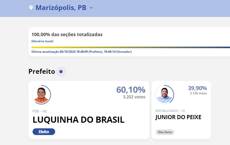Click the Horário local note
The height and width of the screenshot is (145, 230).
42,41
